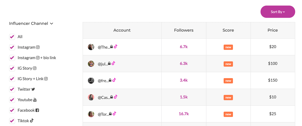Collapse the Influencer Channel section chevron
302x126 pixels.
(51, 24)
